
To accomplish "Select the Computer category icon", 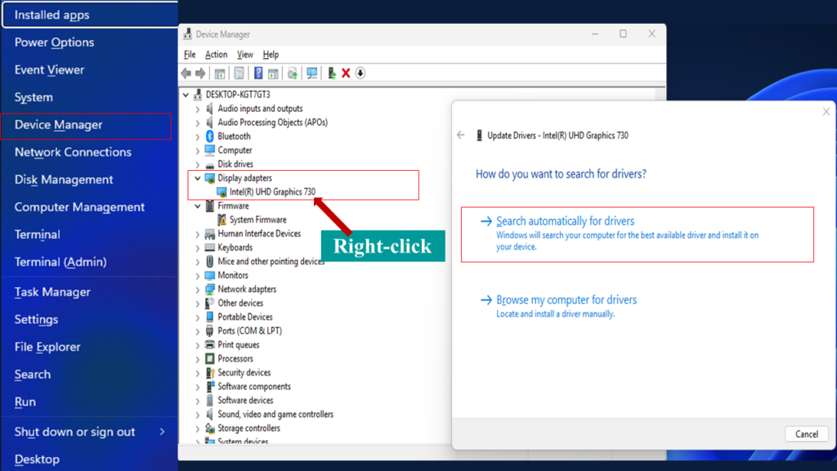I will click(210, 150).
